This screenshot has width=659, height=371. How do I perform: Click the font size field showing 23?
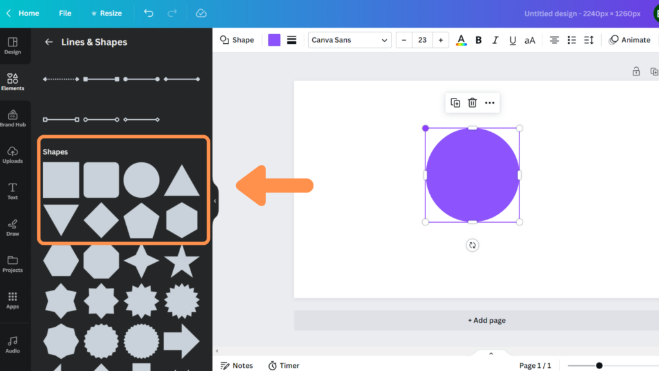422,40
